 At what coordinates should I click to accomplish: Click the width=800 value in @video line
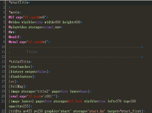53,22
